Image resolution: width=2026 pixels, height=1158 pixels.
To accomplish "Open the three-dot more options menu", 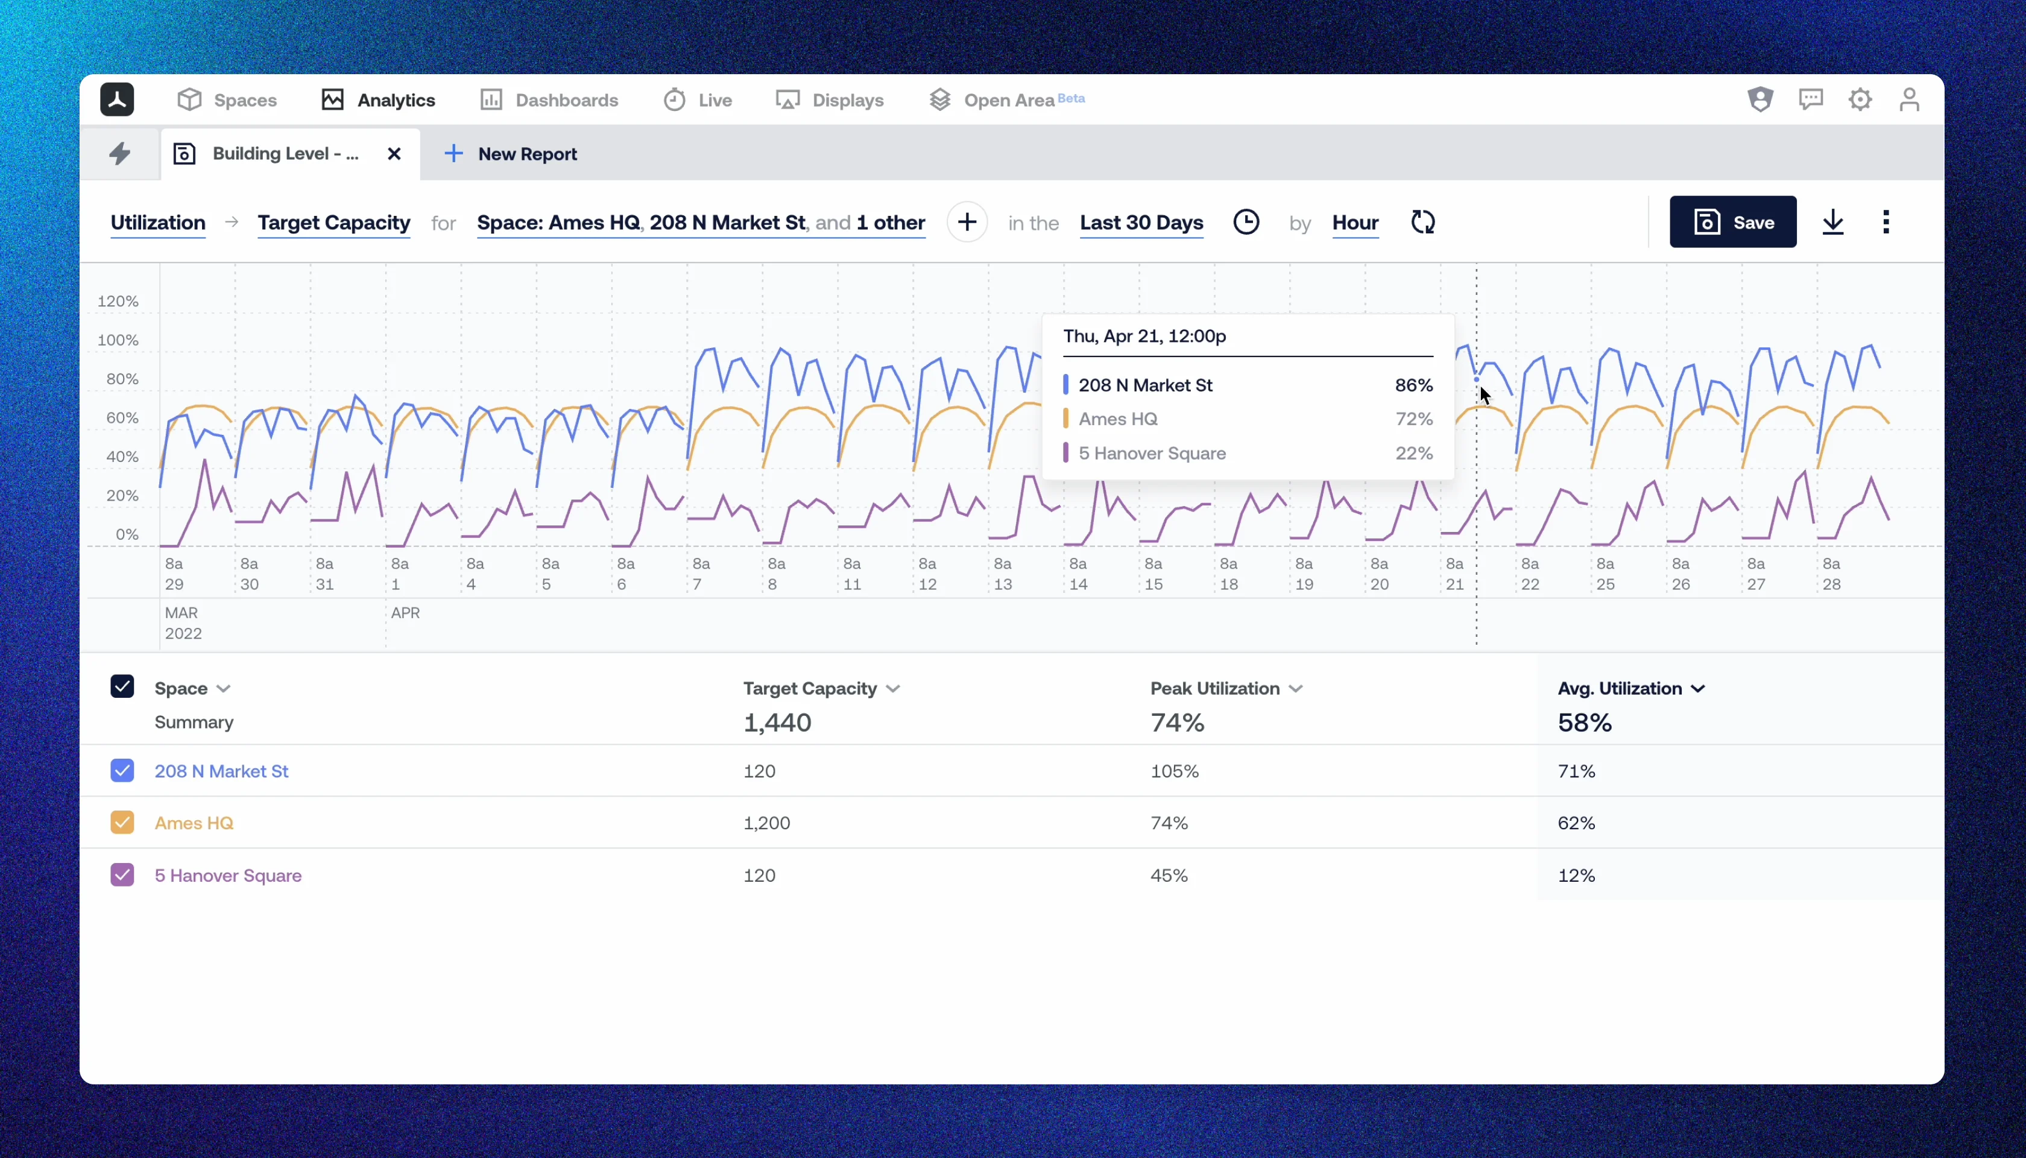I will coord(1886,222).
